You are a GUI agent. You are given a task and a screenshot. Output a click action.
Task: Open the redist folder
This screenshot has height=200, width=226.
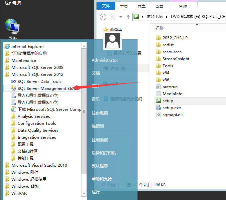(x=165, y=45)
